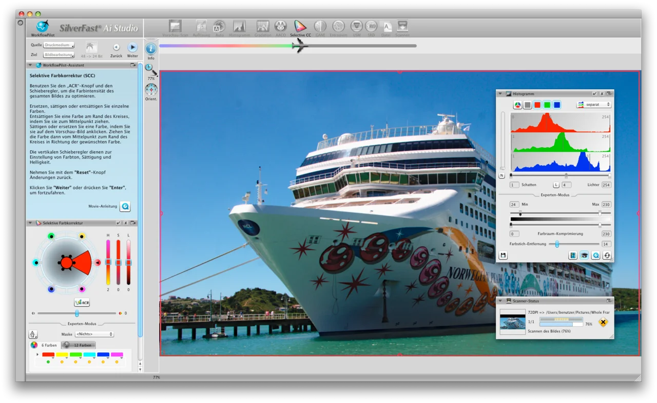This screenshot has width=657, height=403.
Task: Open the Movie-Anleitung link
Action: click(x=125, y=206)
